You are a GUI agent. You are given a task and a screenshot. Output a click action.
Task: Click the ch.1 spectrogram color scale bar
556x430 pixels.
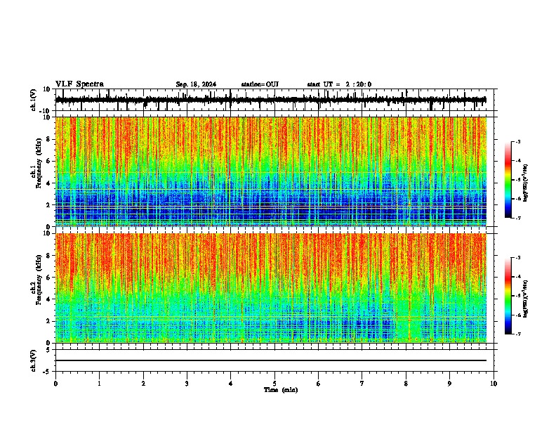[508, 180]
